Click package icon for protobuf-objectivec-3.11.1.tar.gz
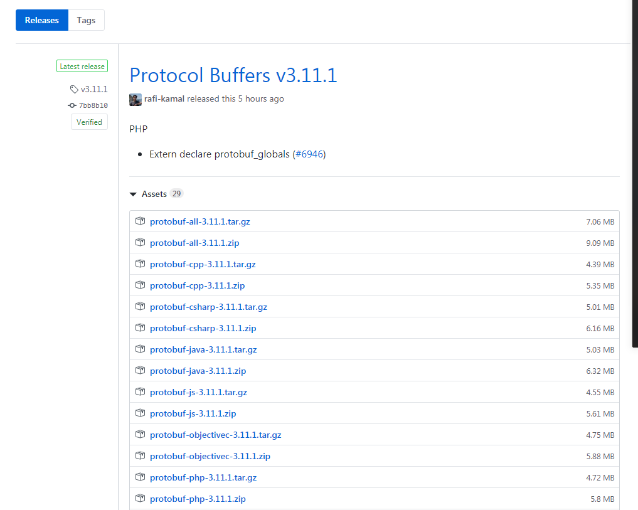The height and width of the screenshot is (510, 638). [x=140, y=434]
